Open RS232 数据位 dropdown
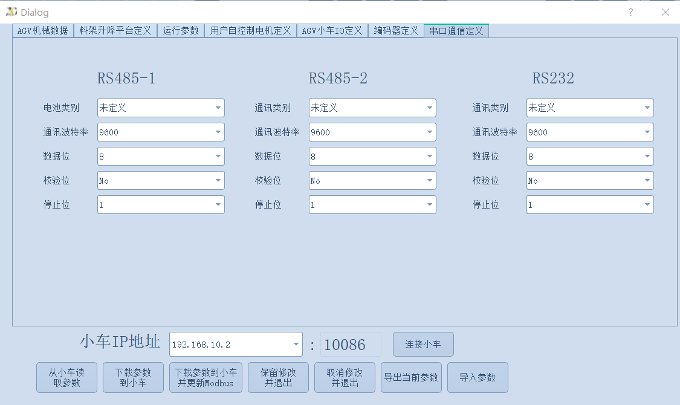The height and width of the screenshot is (405, 680). point(590,157)
